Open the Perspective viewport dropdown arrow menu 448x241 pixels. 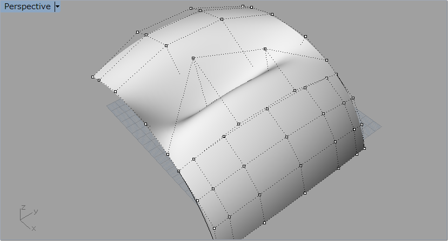pyautogui.click(x=57, y=6)
